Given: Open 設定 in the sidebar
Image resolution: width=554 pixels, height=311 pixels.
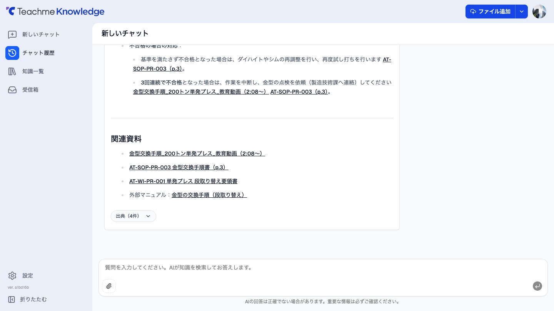Looking at the screenshot, I should [x=28, y=276].
